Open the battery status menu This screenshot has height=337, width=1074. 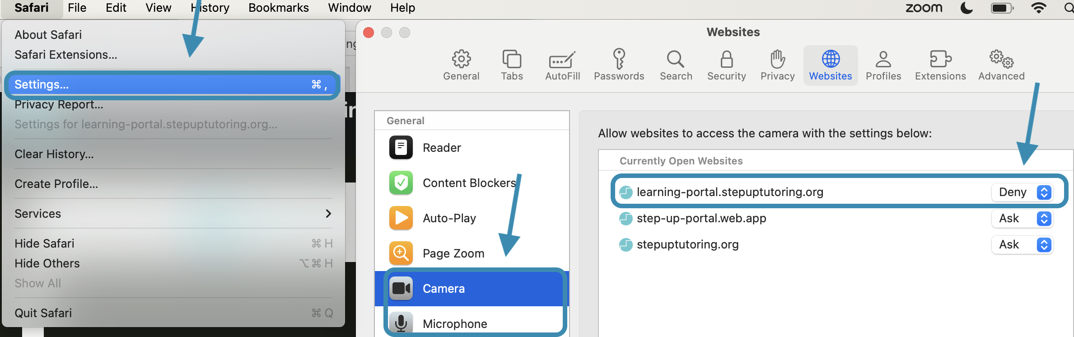[x=1002, y=8]
